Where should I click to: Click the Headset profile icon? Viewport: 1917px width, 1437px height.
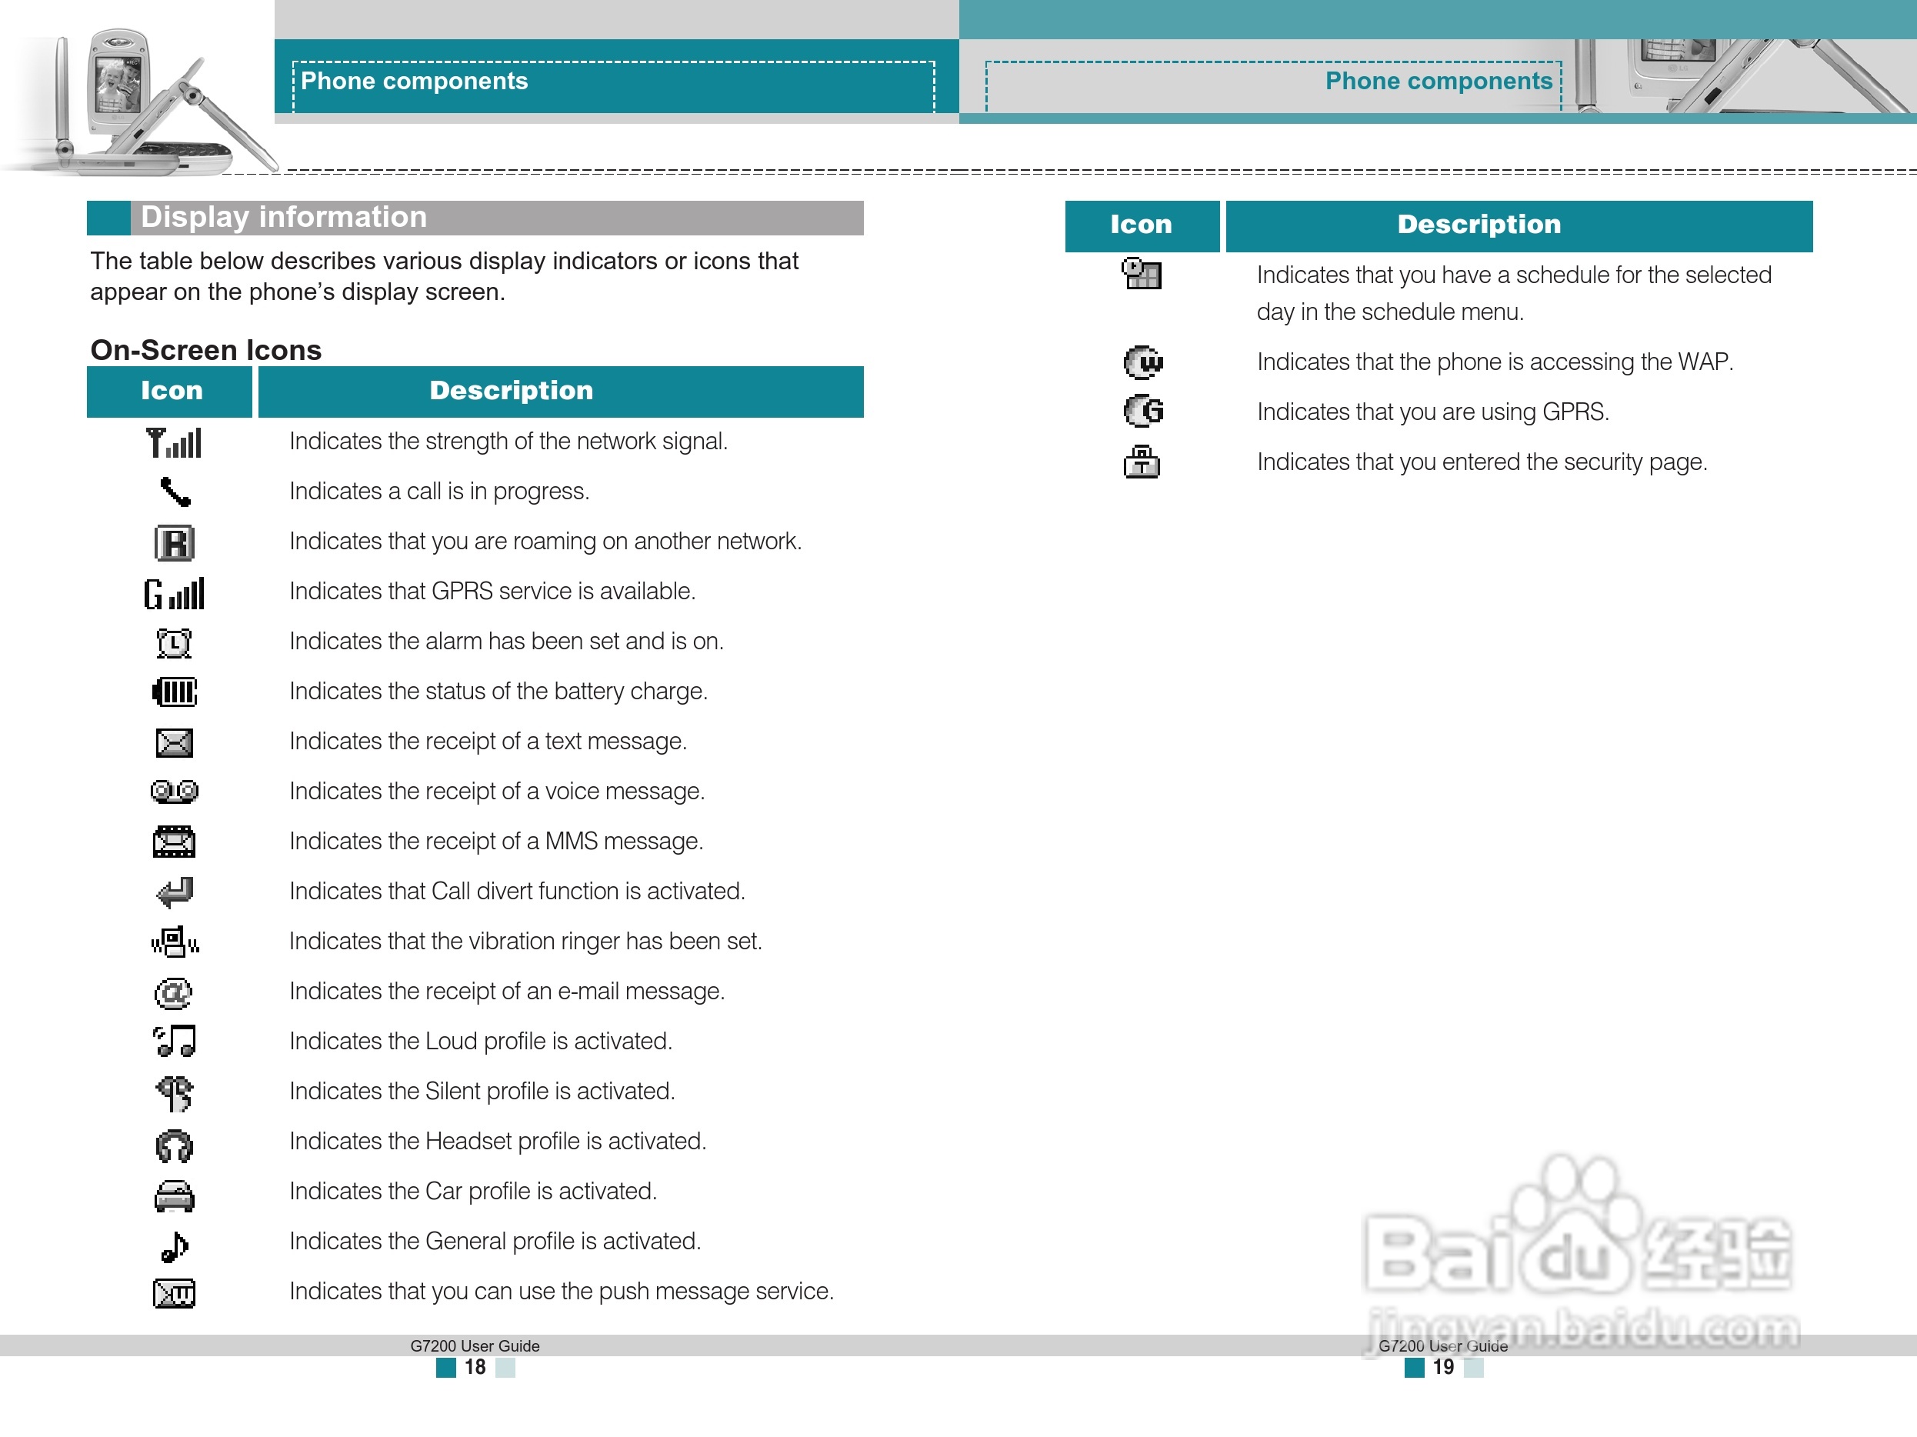[x=174, y=1145]
